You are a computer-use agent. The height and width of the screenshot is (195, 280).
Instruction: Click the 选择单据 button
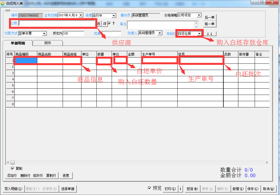pos(68,189)
